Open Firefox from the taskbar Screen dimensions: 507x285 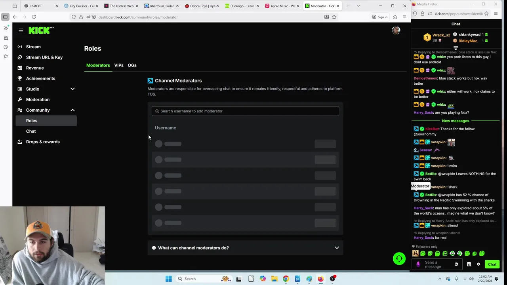click(x=320, y=279)
